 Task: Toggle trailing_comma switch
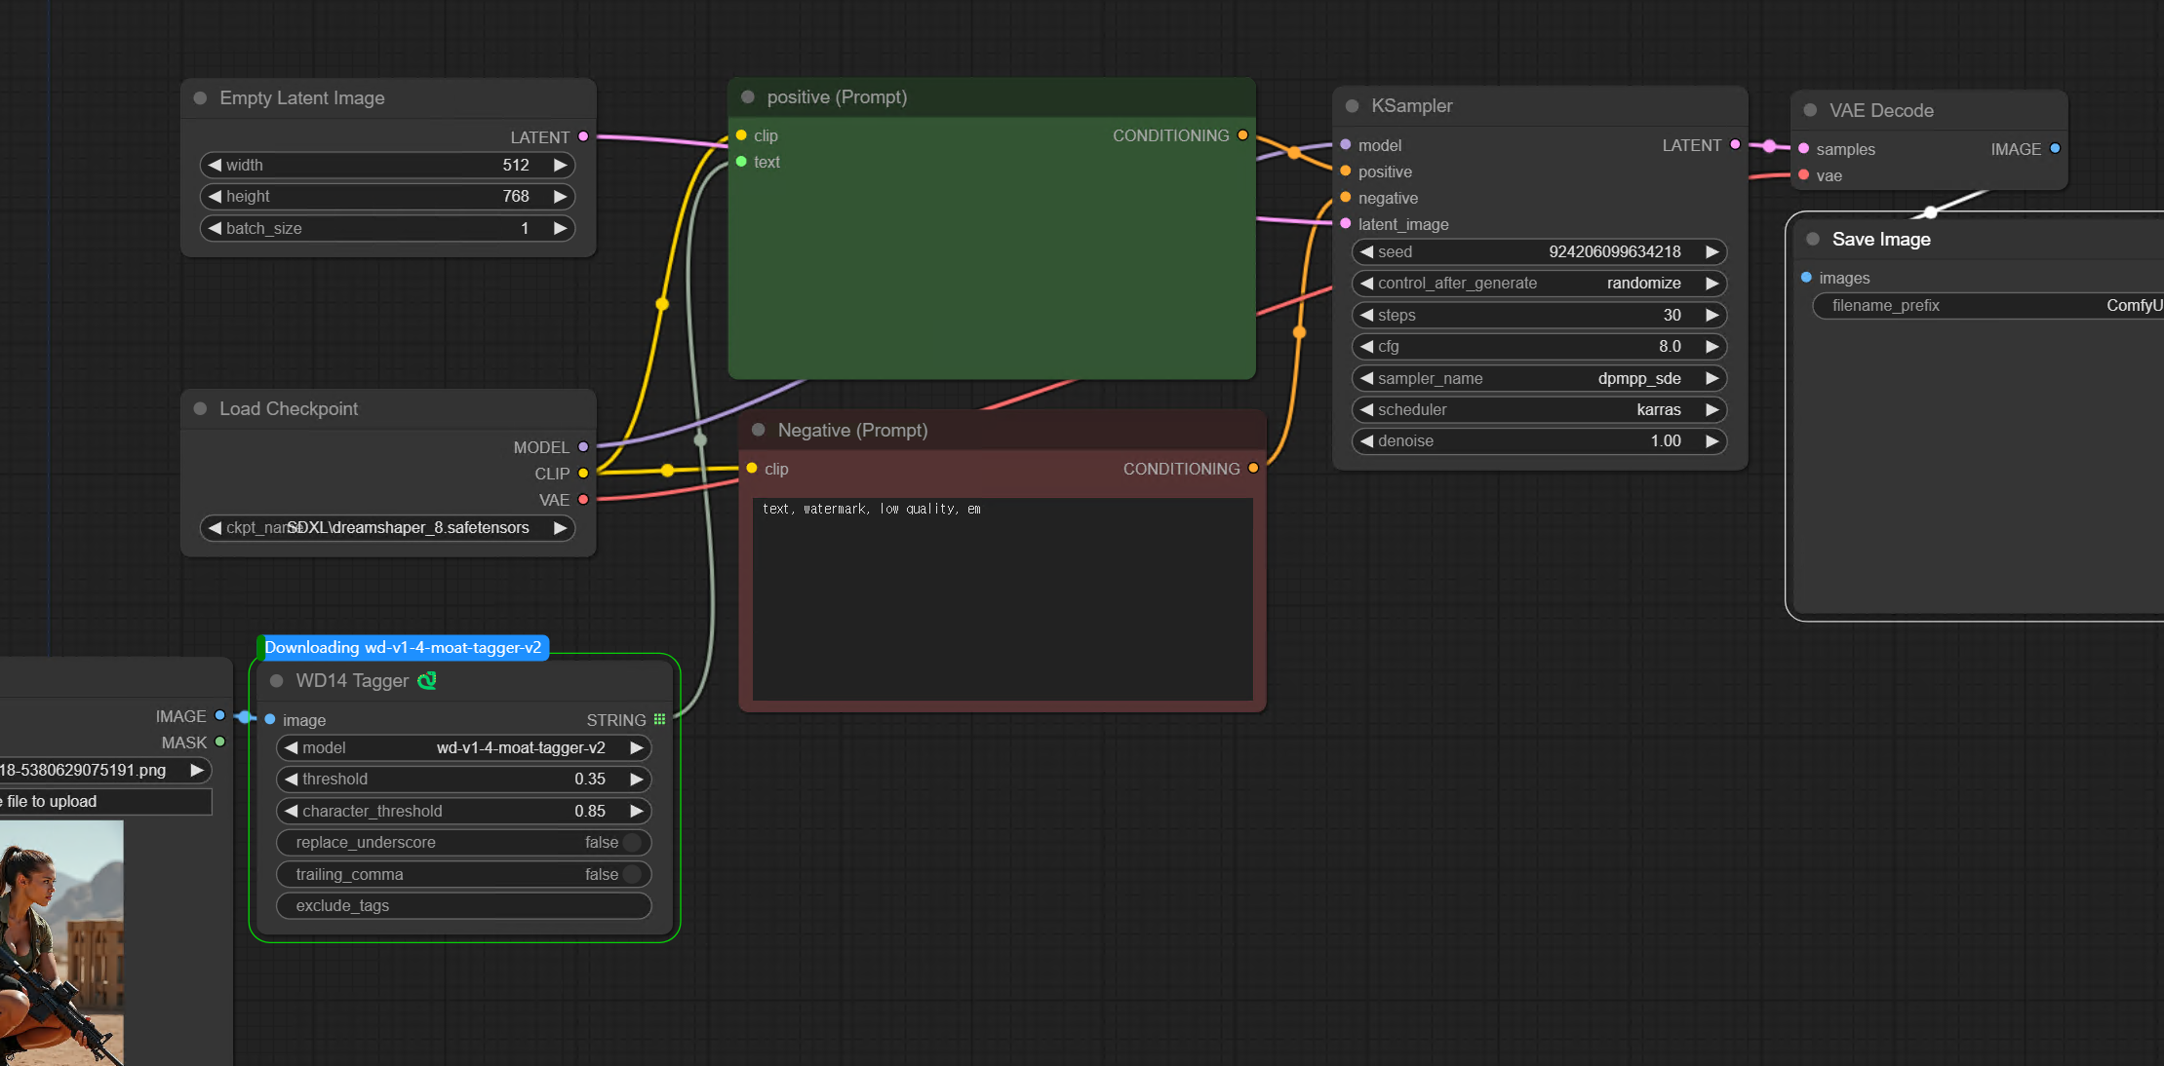pyautogui.click(x=631, y=874)
